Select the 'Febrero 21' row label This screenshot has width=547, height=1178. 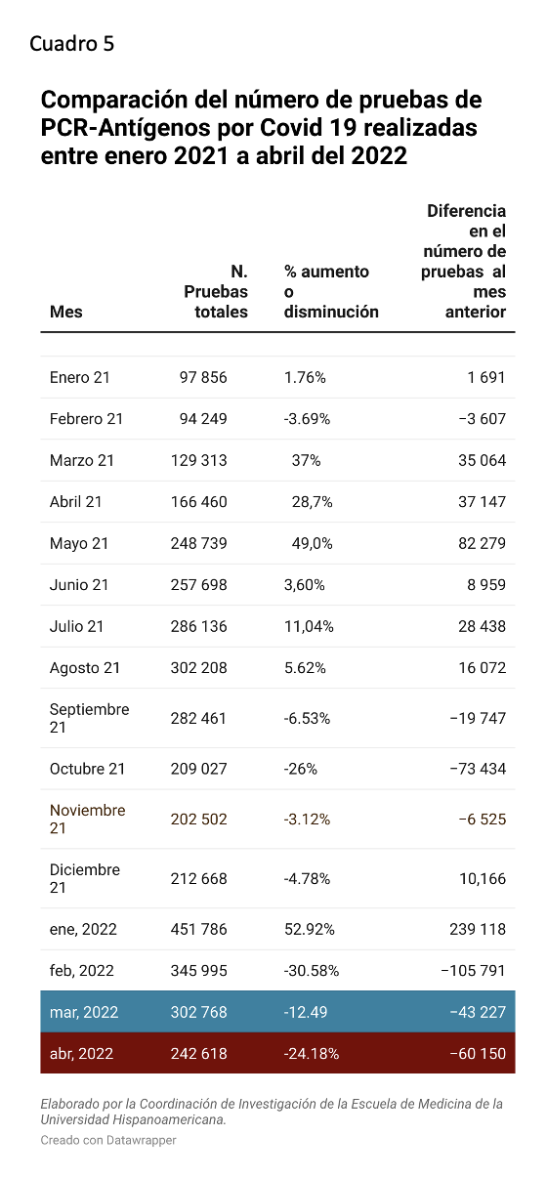(86, 419)
